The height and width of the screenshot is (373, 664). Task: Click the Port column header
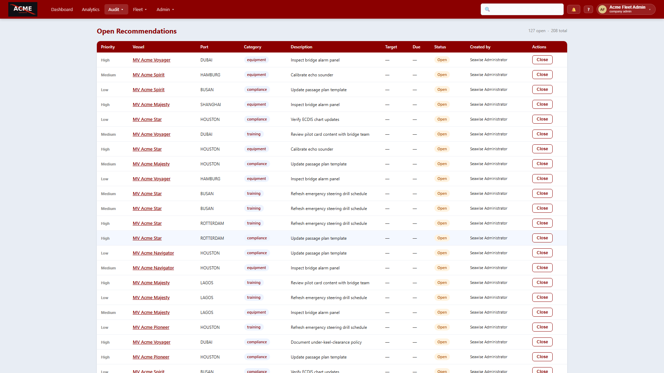pos(204,47)
